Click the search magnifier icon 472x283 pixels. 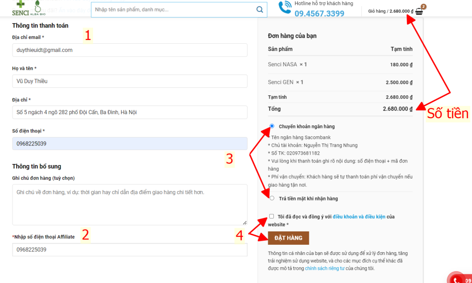click(x=260, y=9)
